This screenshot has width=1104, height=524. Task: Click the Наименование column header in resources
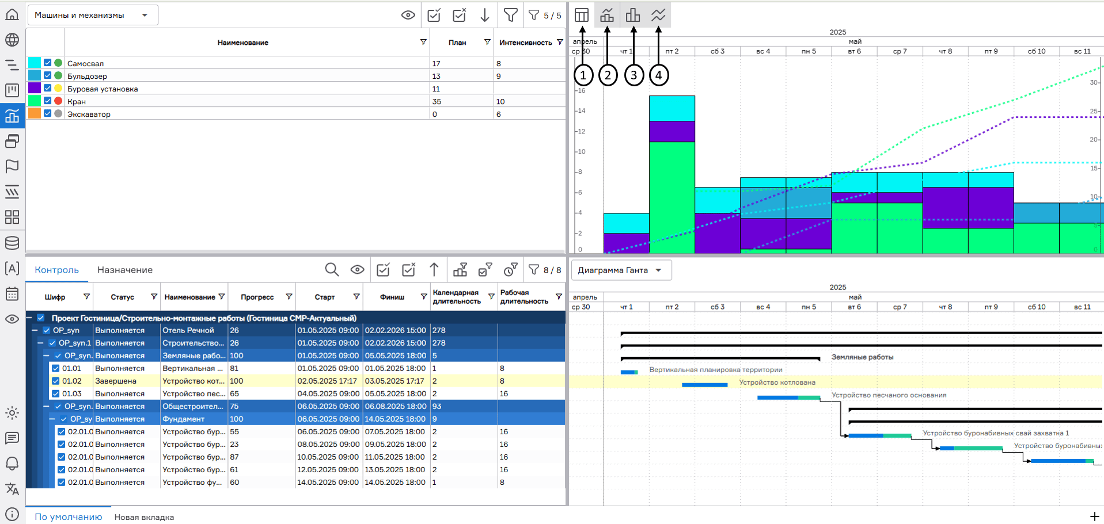coord(242,43)
